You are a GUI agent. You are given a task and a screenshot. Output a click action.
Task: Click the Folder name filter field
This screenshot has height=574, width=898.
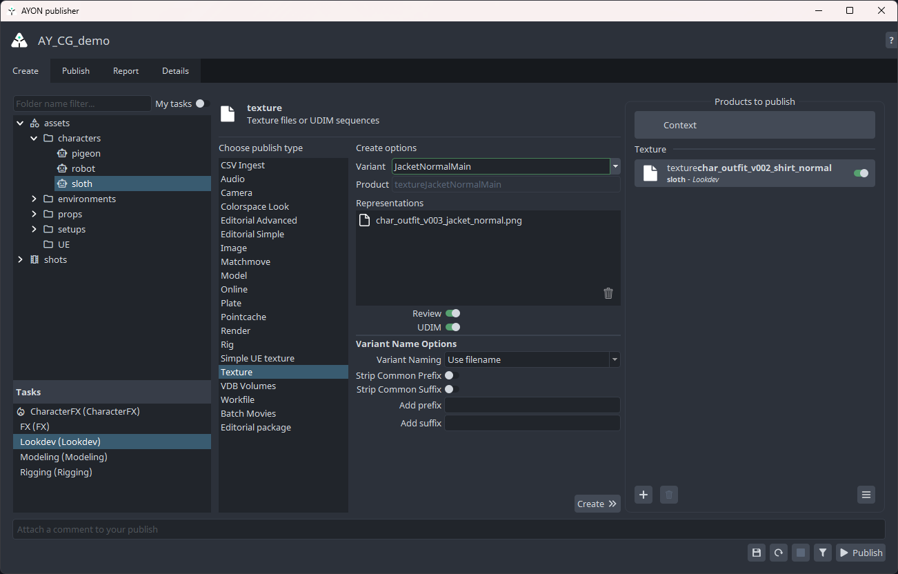click(82, 103)
